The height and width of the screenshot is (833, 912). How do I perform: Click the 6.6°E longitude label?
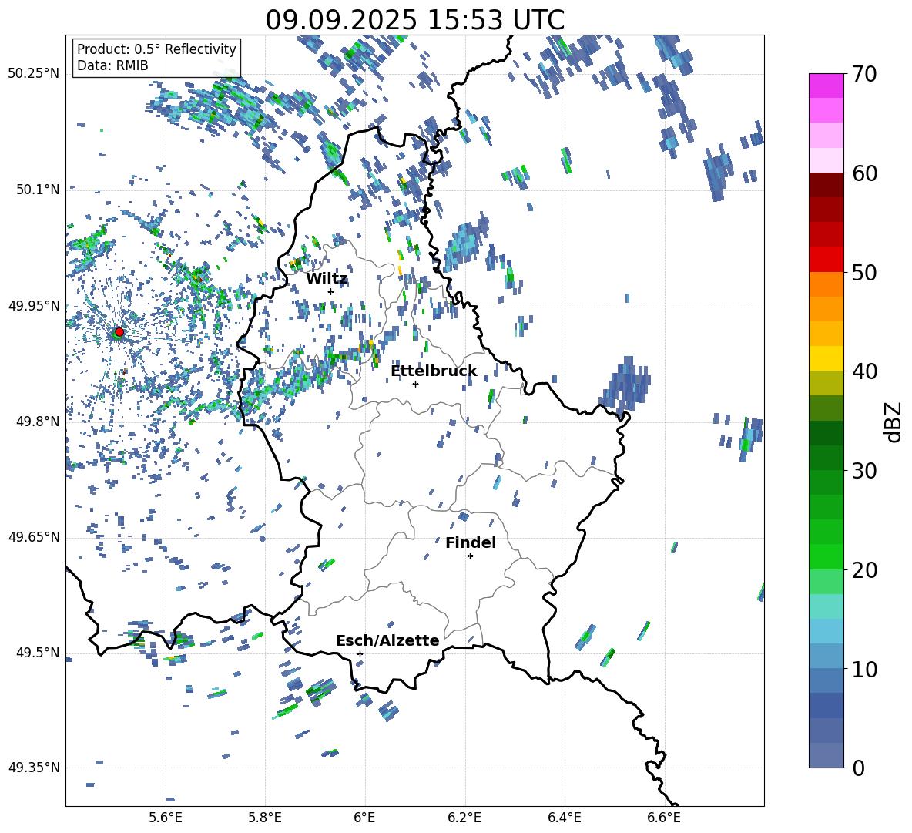click(x=664, y=818)
